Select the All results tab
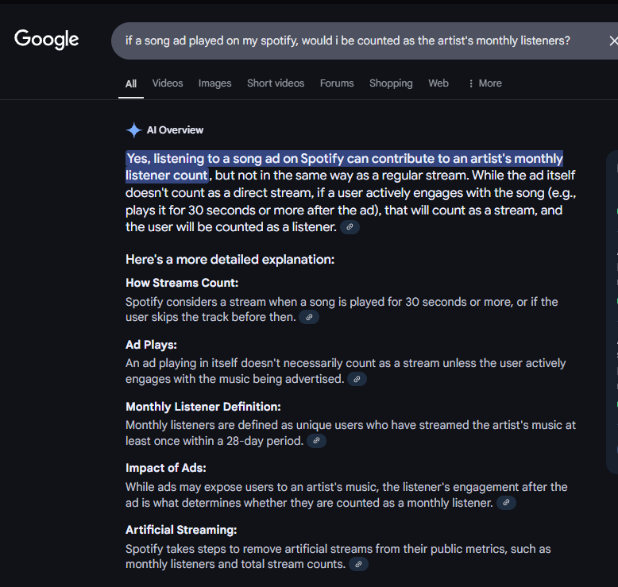 tap(131, 83)
